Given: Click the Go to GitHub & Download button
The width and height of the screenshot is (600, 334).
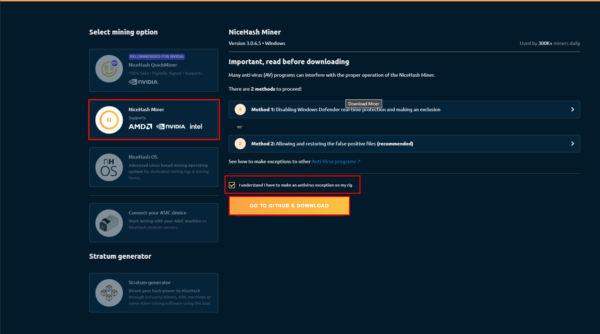Looking at the screenshot, I should (289, 206).
